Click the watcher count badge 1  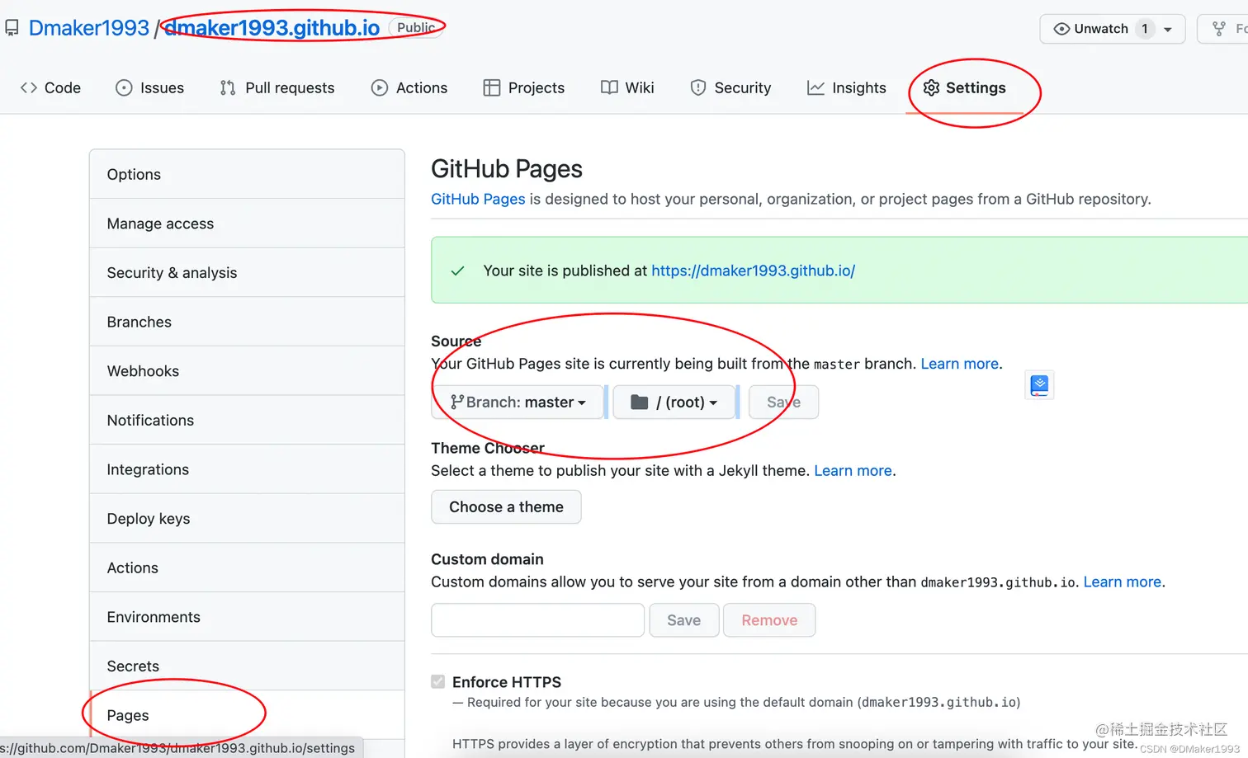1145,29
